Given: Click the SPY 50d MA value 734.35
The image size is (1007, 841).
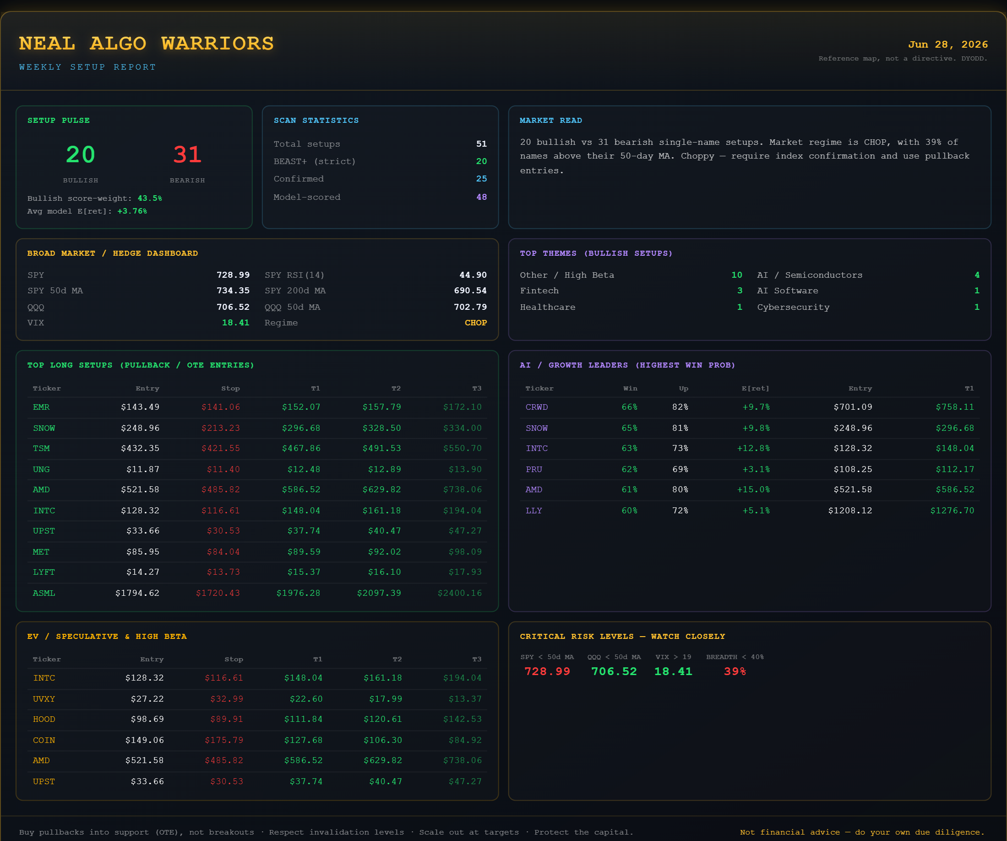Looking at the screenshot, I should point(233,291).
